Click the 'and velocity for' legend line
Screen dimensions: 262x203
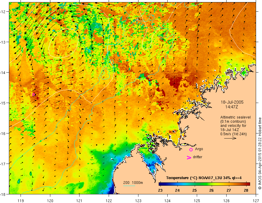233,126
